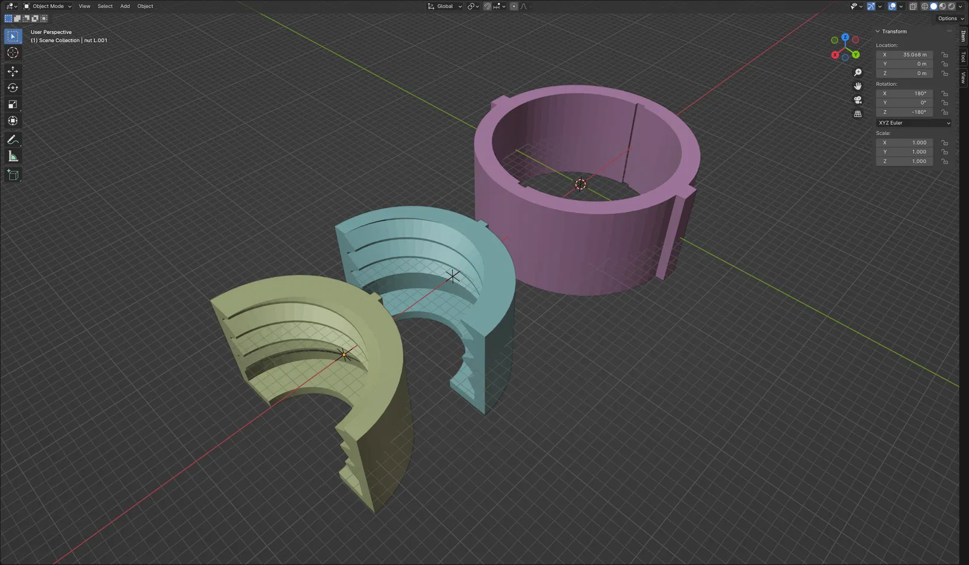The image size is (969, 565).
Task: Open the Object Mode dropdown
Action: pos(47,6)
